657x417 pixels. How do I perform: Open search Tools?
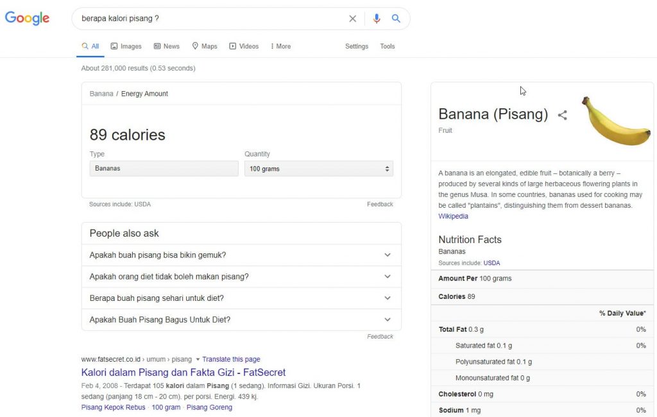click(x=387, y=46)
